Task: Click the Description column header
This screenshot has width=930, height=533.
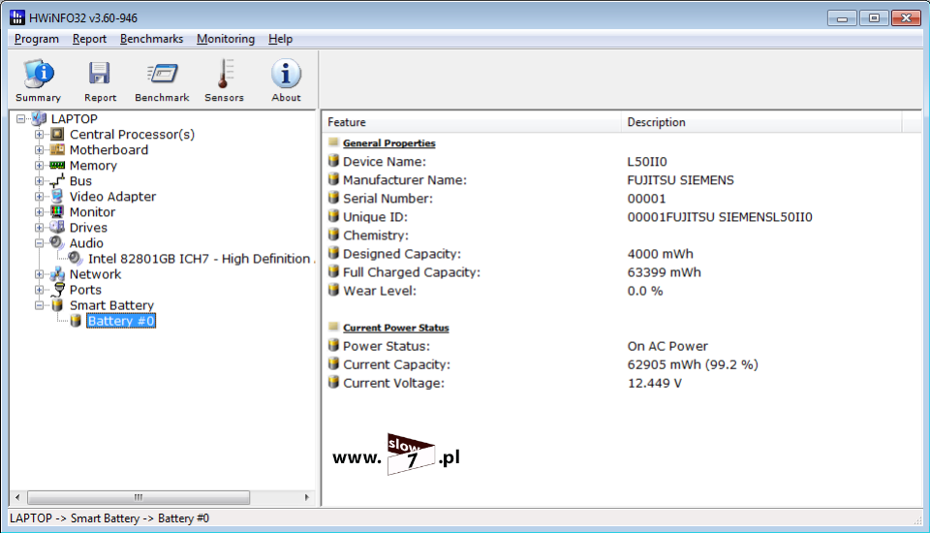Action: 761,122
